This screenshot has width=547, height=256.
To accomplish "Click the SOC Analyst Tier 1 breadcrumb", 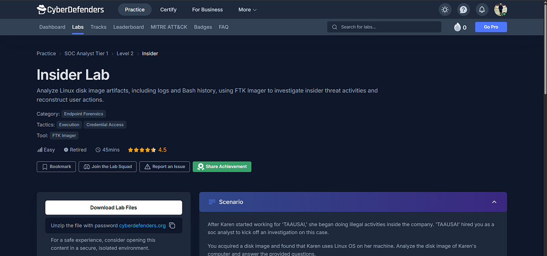I will click(x=87, y=53).
